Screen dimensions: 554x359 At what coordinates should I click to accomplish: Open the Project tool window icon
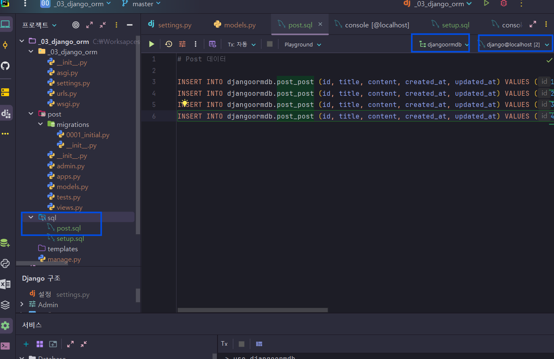(x=5, y=24)
